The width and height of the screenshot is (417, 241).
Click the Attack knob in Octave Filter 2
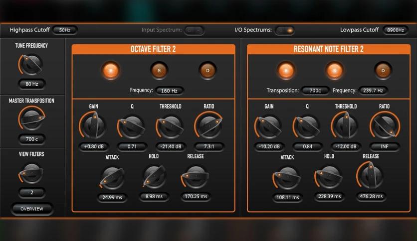pos(112,178)
